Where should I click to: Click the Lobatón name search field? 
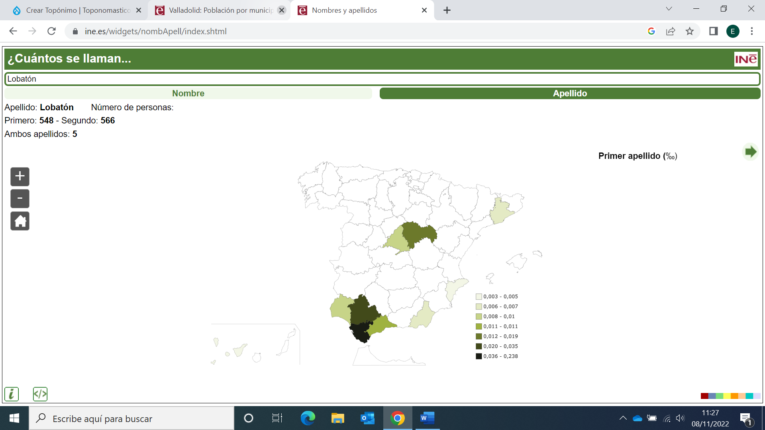coord(382,79)
